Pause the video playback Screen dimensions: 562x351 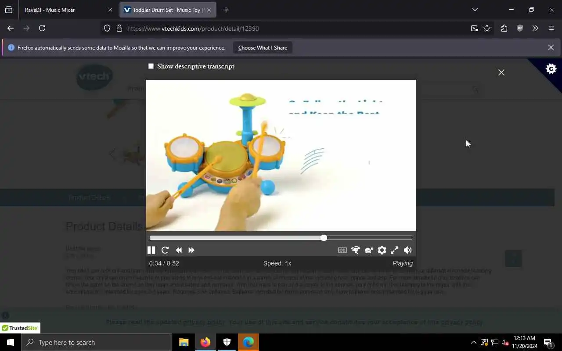pos(151,250)
